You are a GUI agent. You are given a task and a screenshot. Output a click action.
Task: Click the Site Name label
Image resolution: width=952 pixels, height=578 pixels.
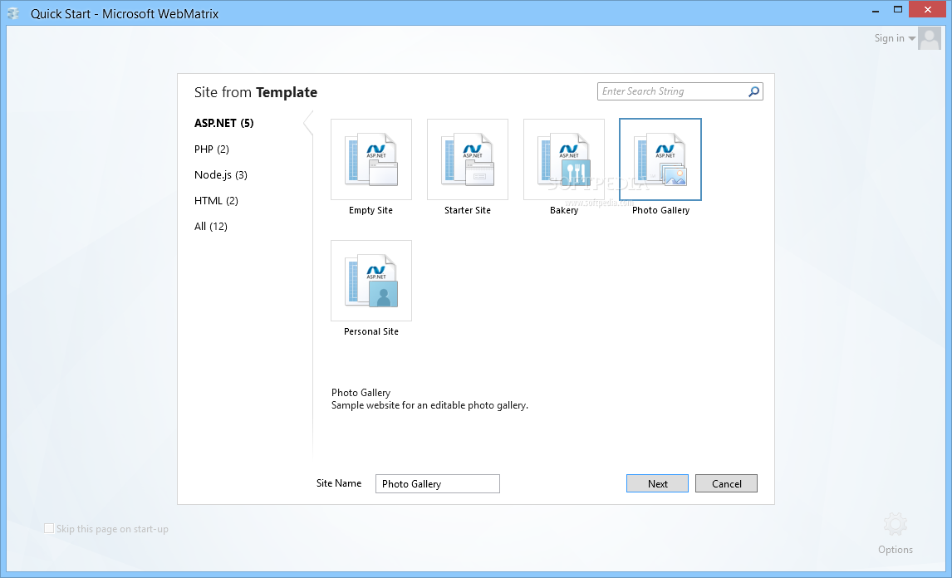[x=339, y=483]
